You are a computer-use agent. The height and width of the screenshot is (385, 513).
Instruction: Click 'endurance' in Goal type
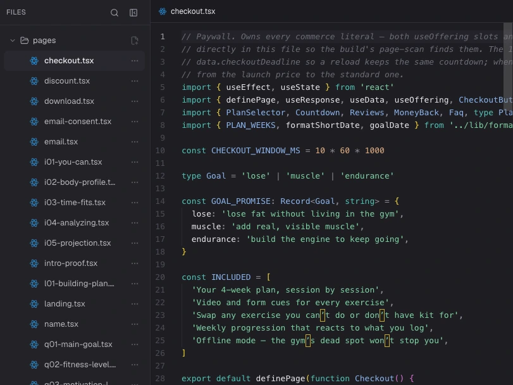point(367,176)
